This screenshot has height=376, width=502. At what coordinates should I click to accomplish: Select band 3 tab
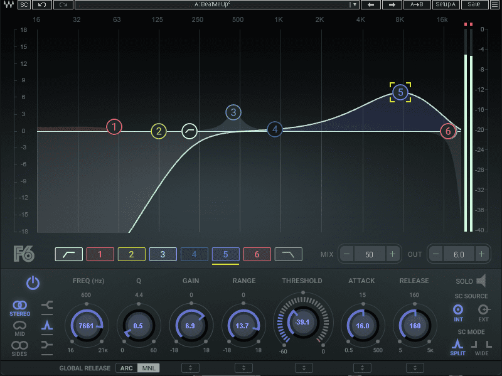coord(163,254)
